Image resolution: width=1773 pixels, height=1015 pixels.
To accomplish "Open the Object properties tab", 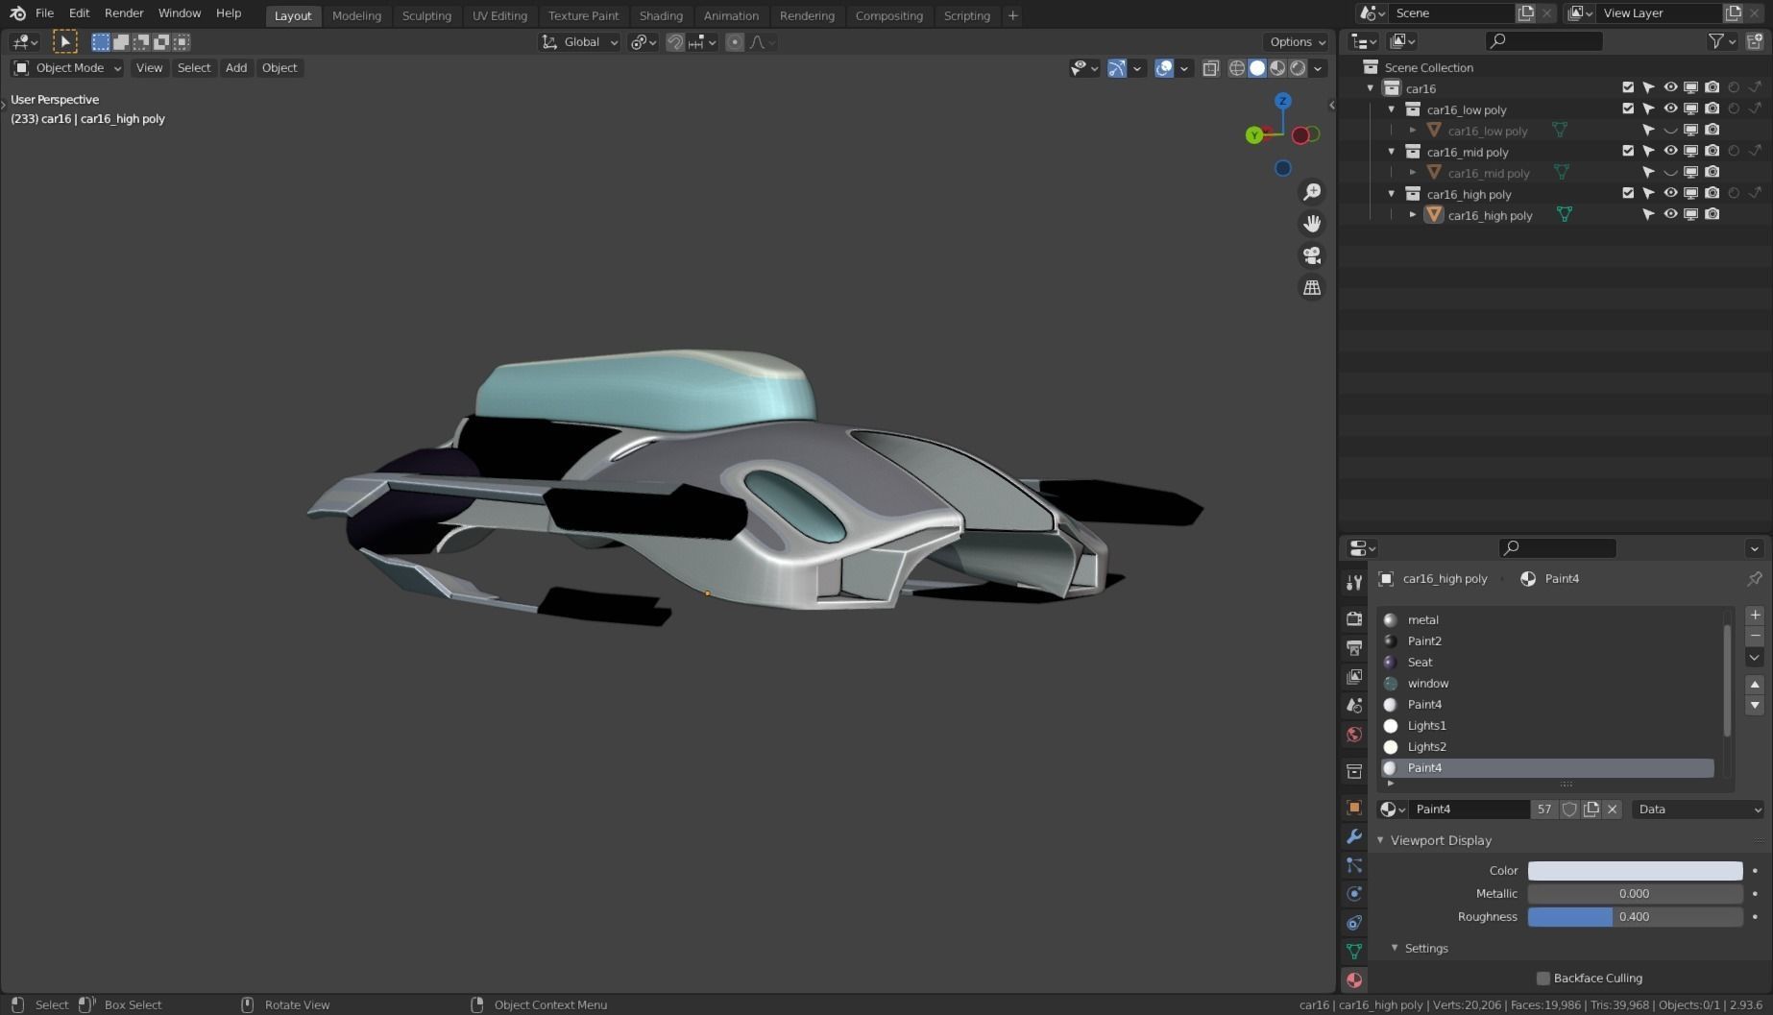I will click(x=1354, y=808).
